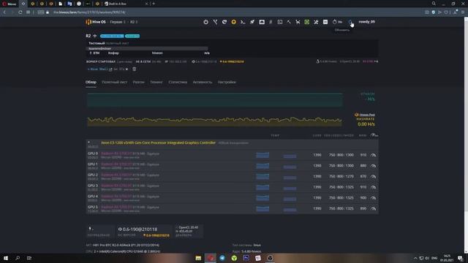Click the Hiveon Pool link

click(x=367, y=115)
